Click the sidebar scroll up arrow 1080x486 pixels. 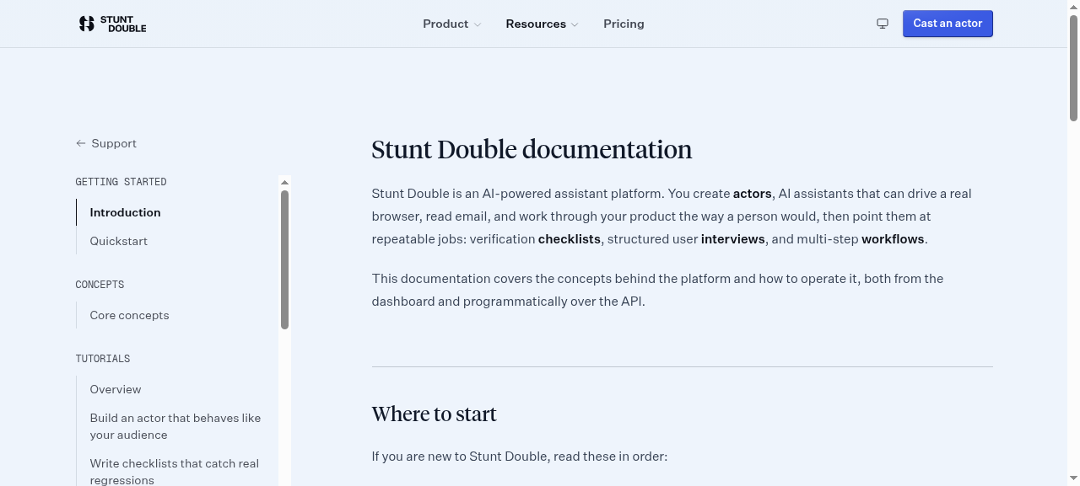pos(284,182)
